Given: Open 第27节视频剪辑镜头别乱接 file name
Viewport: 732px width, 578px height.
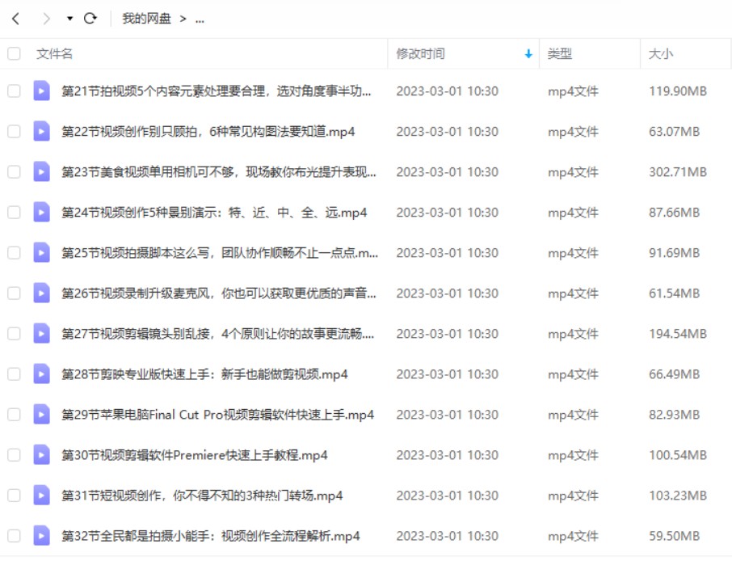Looking at the screenshot, I should tap(217, 334).
